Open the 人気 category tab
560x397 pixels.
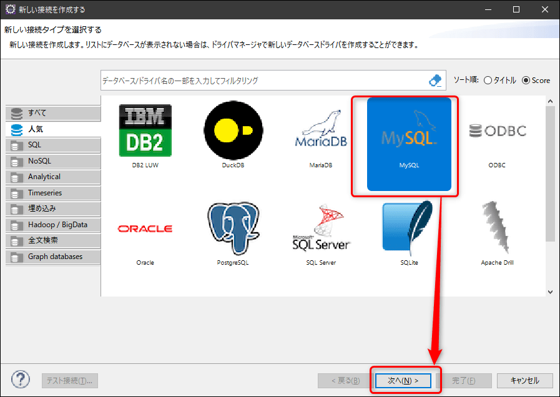pos(53,129)
